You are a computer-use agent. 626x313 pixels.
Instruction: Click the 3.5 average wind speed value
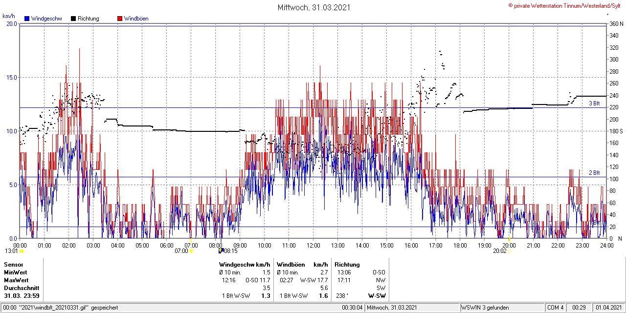pyautogui.click(x=266, y=288)
